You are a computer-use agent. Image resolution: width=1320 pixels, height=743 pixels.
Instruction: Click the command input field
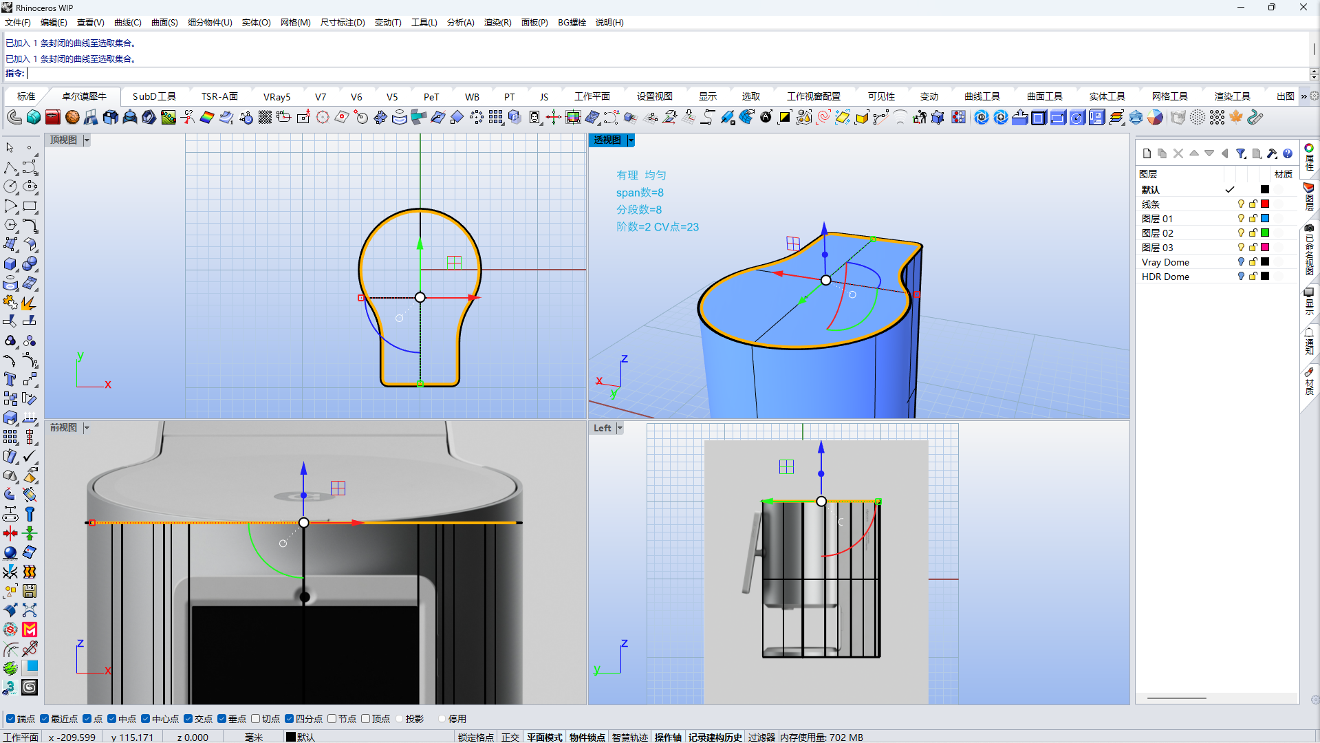[x=667, y=74]
